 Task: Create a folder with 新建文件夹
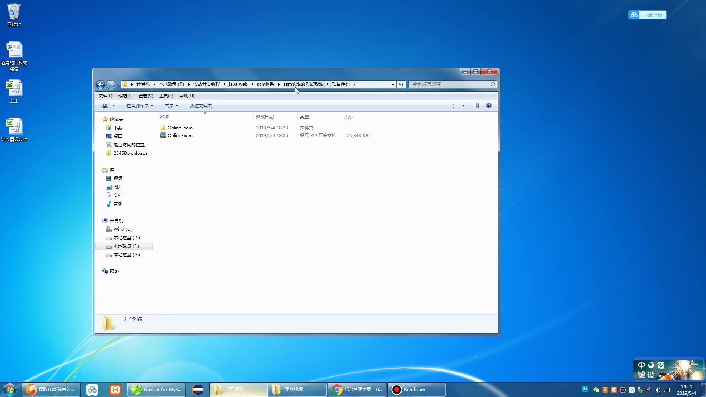[x=200, y=106]
